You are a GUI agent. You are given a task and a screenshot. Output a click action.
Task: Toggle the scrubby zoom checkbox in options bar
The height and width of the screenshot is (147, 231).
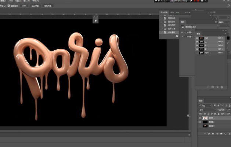coord(8,6)
